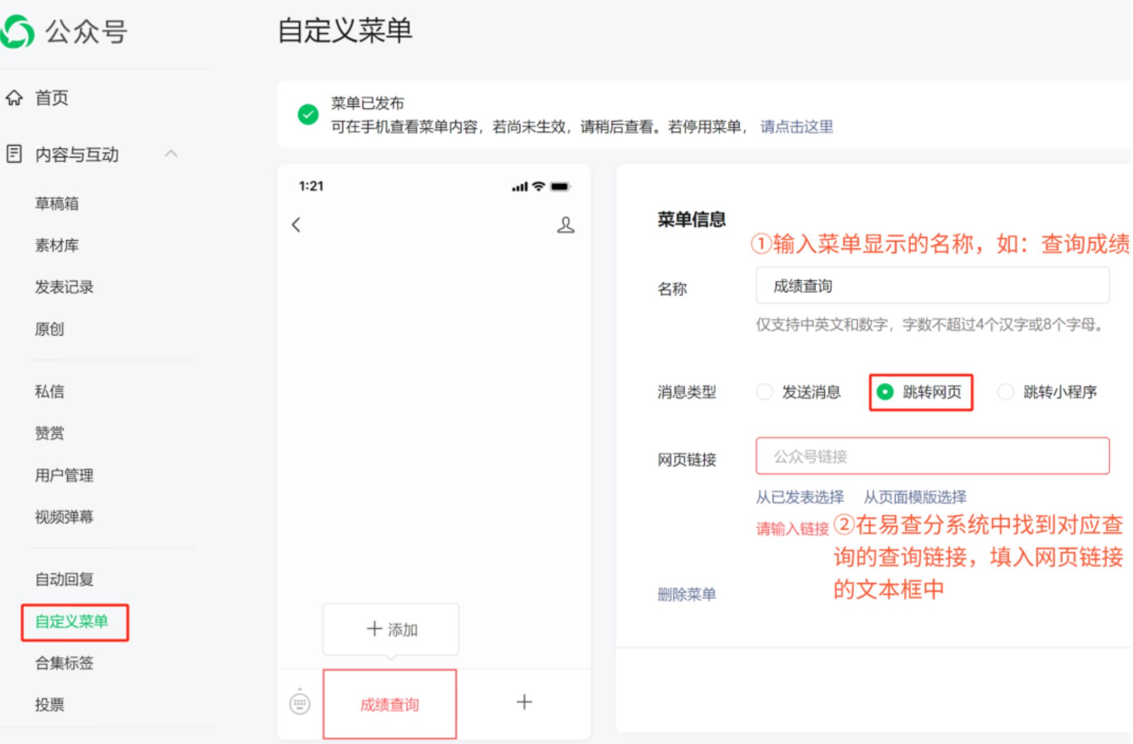Image resolution: width=1133 pixels, height=744 pixels.
Task: Click the 菜单信息 heading
Action: [691, 219]
